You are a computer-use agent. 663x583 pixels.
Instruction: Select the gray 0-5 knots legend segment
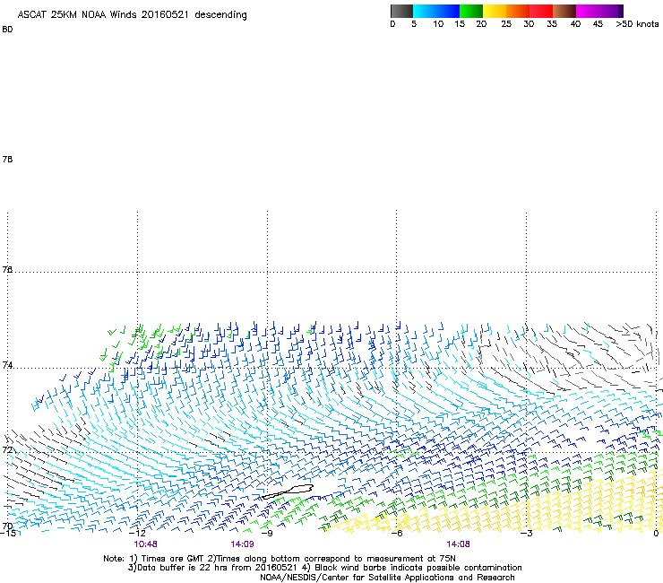coord(401,11)
